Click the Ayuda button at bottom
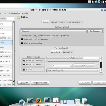106x106 pixels. pyautogui.click(x=24, y=83)
